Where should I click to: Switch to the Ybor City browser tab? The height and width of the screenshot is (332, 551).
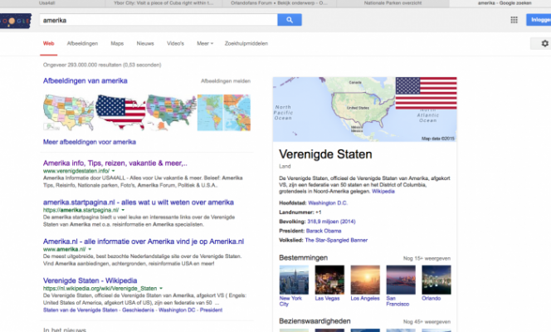pos(163,2)
